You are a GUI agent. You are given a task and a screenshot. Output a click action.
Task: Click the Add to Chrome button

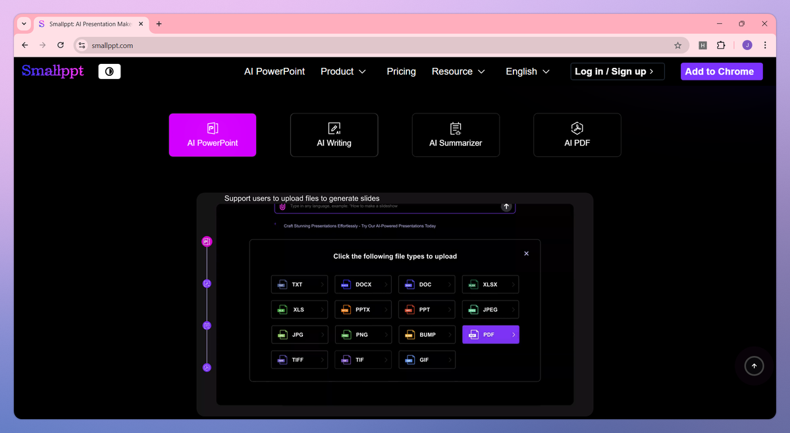(722, 71)
